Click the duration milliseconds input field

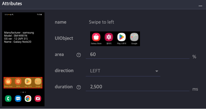coord(138,87)
